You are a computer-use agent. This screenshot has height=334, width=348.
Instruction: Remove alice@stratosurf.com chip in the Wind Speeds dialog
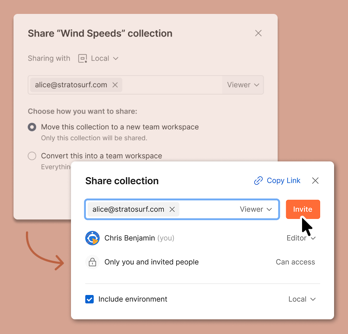click(x=115, y=85)
